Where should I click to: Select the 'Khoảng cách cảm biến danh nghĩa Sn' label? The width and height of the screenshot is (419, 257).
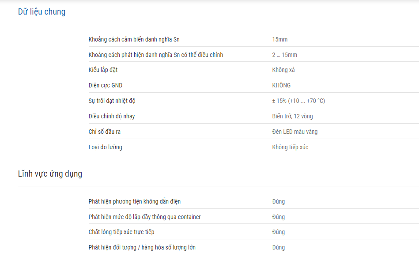[x=134, y=40]
